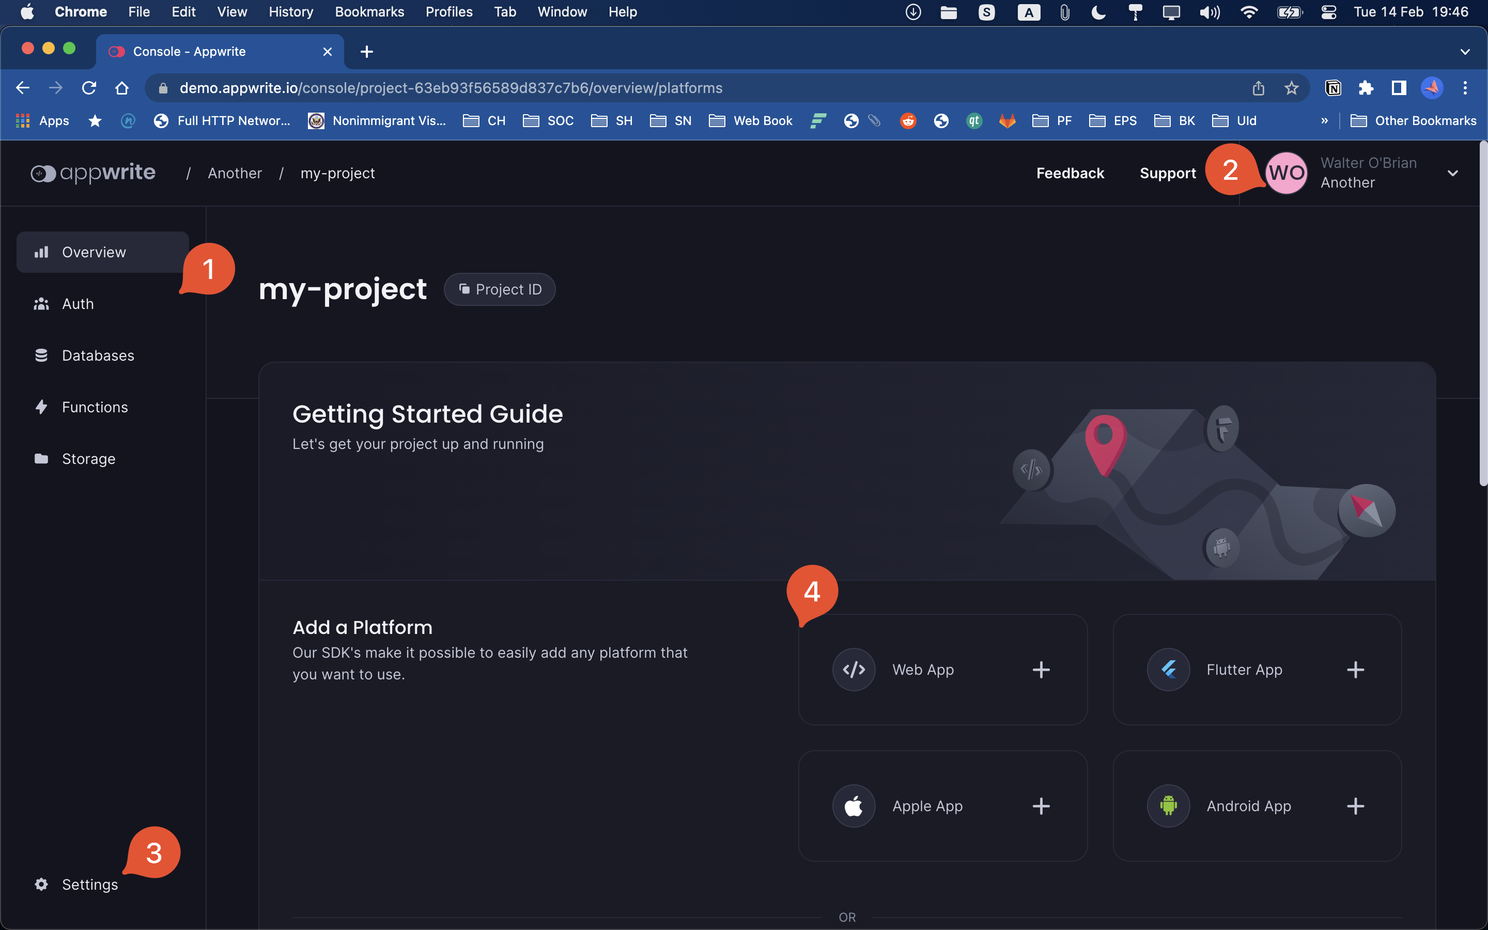Add a Flutter App platform

tap(1257, 669)
